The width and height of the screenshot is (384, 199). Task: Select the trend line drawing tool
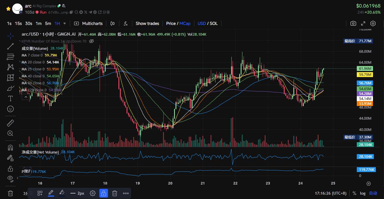click(x=10, y=46)
